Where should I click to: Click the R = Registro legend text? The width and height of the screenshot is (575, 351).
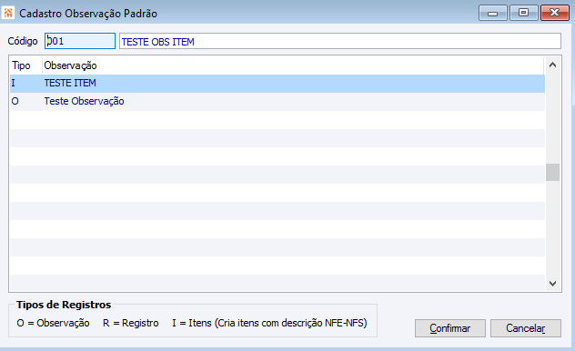tap(130, 323)
